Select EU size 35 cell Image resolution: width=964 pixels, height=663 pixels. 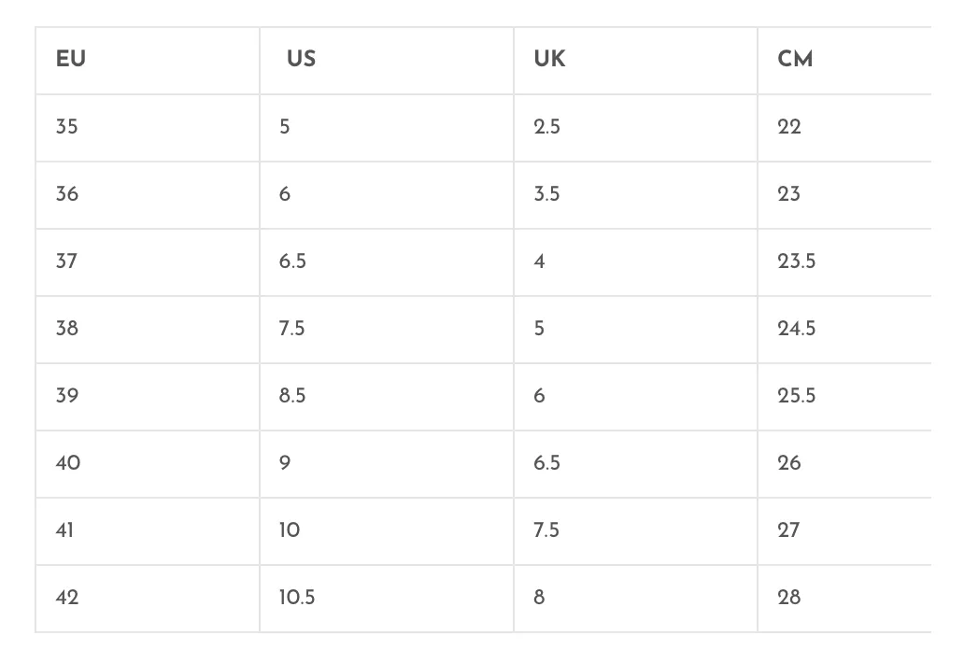click(148, 128)
